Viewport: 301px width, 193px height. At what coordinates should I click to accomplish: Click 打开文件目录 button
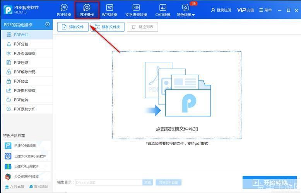click(x=169, y=183)
